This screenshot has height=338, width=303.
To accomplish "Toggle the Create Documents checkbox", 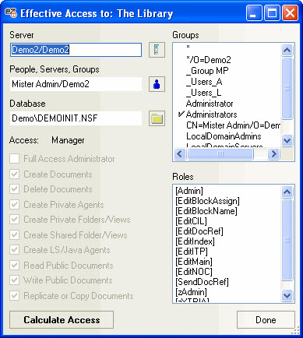I will pyautogui.click(x=15, y=174).
